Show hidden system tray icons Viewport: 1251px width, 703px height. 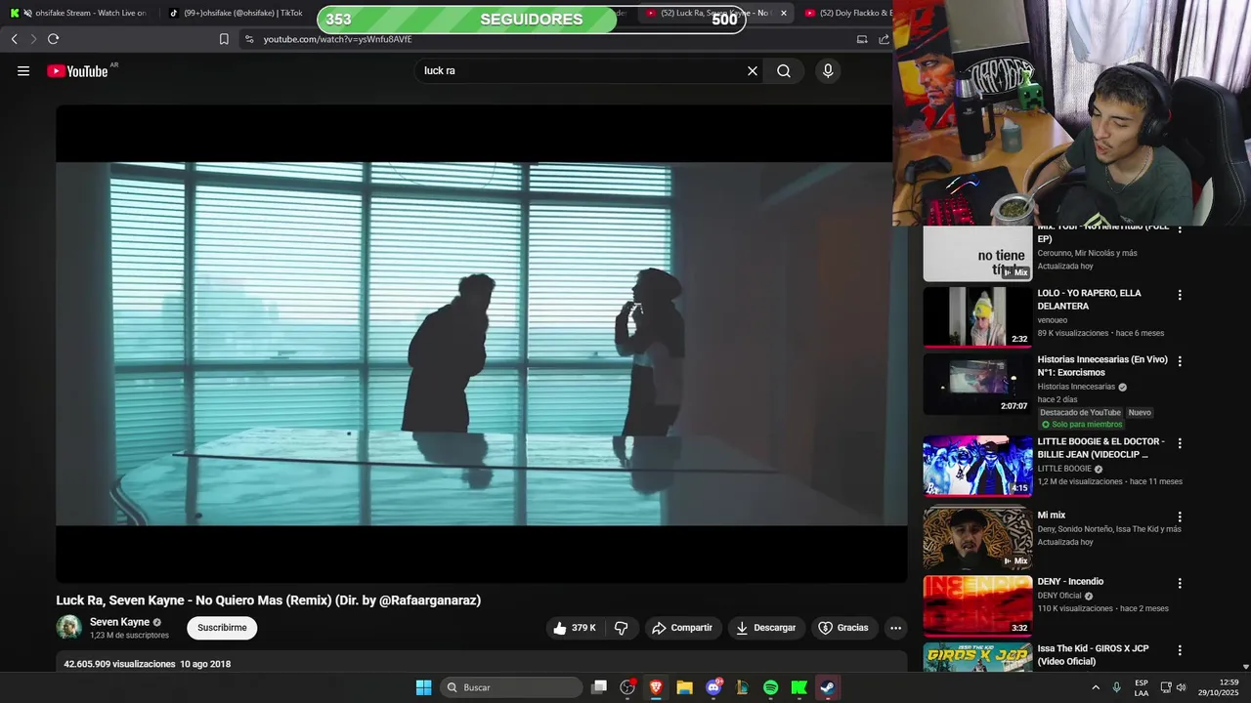point(1095,687)
